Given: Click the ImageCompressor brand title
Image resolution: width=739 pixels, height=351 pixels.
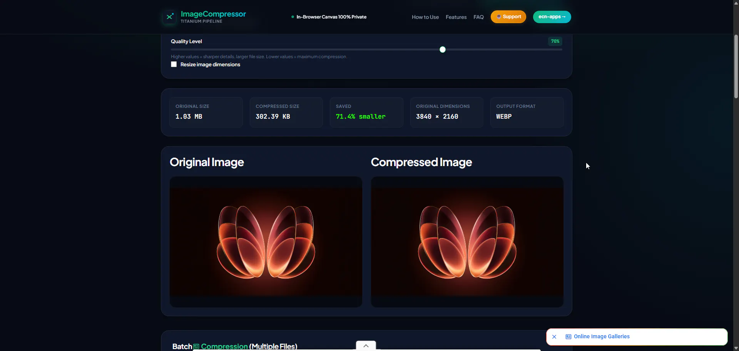Looking at the screenshot, I should point(213,14).
